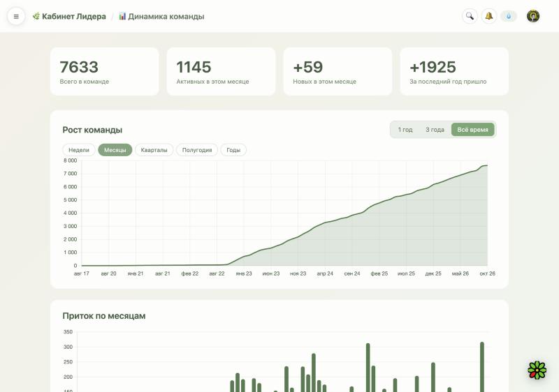Select the Недели grouping chip
This screenshot has width=559, height=392.
coord(79,150)
